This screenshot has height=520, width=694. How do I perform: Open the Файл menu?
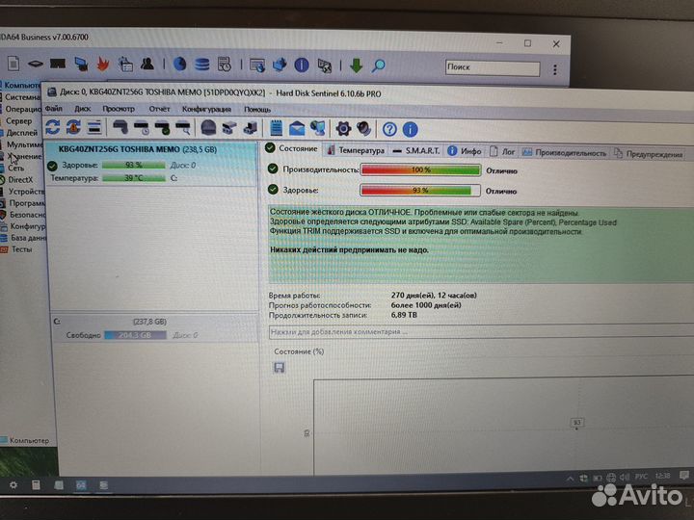[x=54, y=108]
